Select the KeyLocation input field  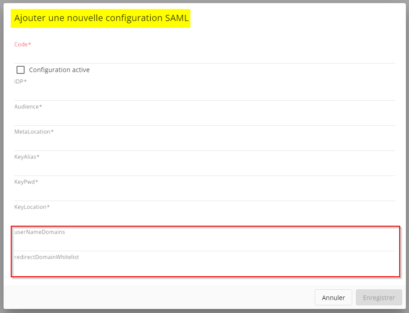click(204, 219)
